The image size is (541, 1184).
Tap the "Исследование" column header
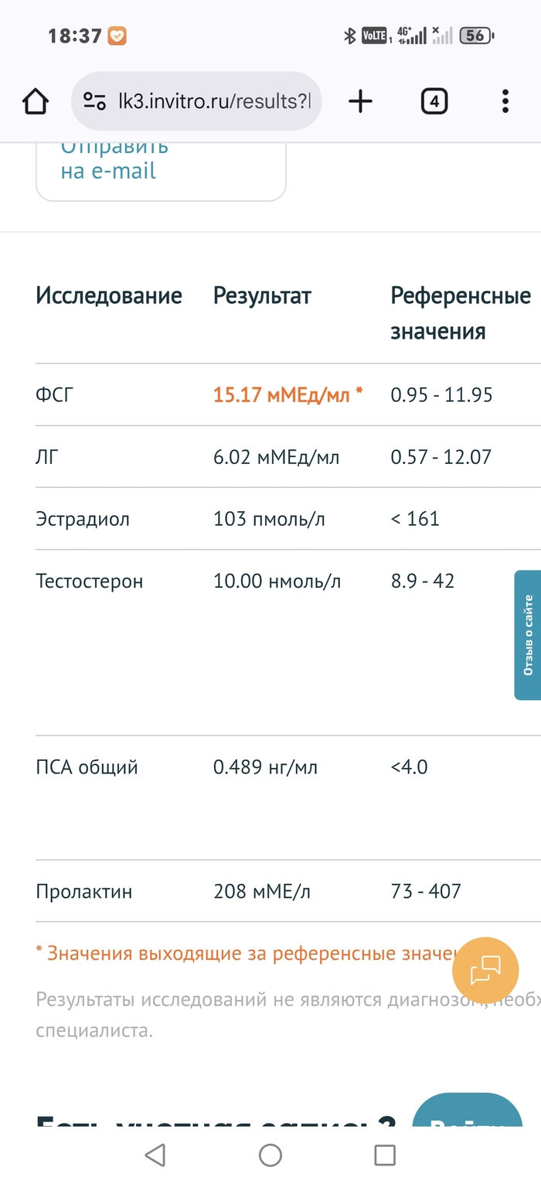[x=109, y=295]
